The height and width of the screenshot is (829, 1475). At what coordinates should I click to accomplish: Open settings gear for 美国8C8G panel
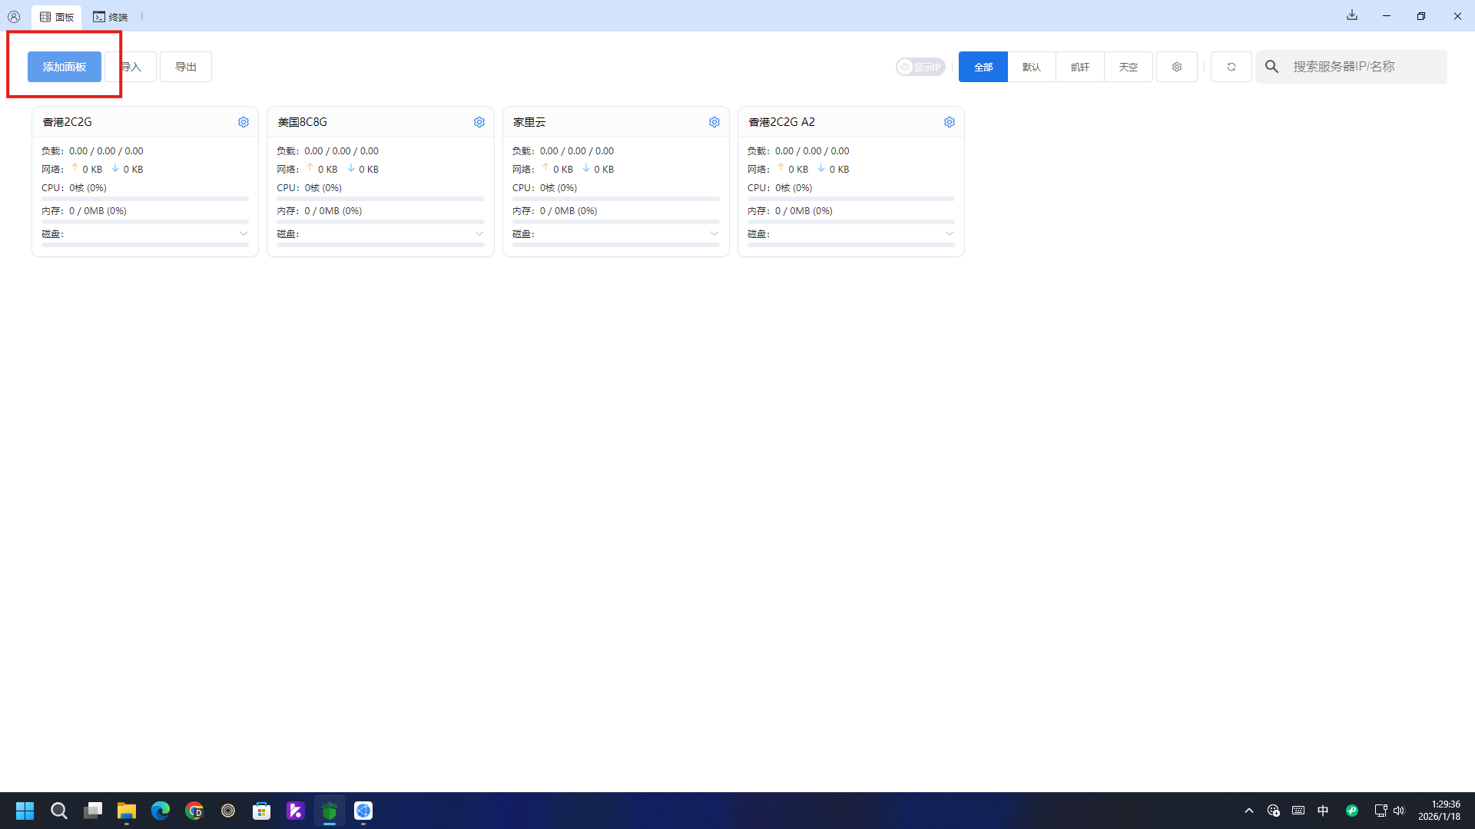(479, 122)
